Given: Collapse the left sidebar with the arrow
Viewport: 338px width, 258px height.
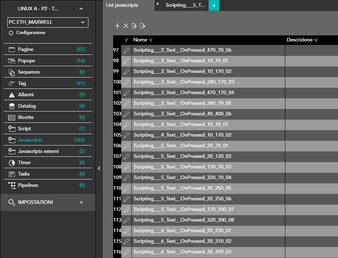Looking at the screenshot, I should [99, 168].
